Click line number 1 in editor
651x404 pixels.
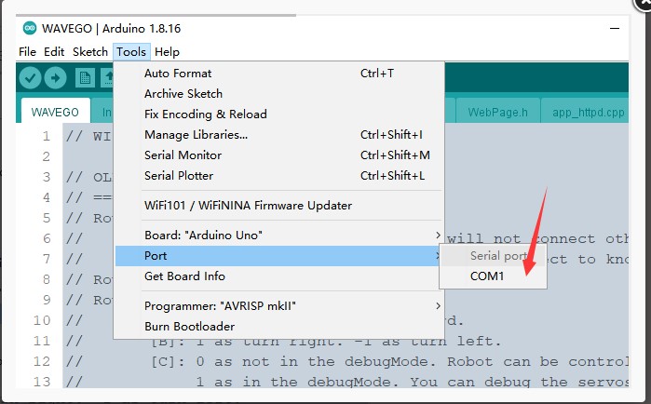(46, 136)
